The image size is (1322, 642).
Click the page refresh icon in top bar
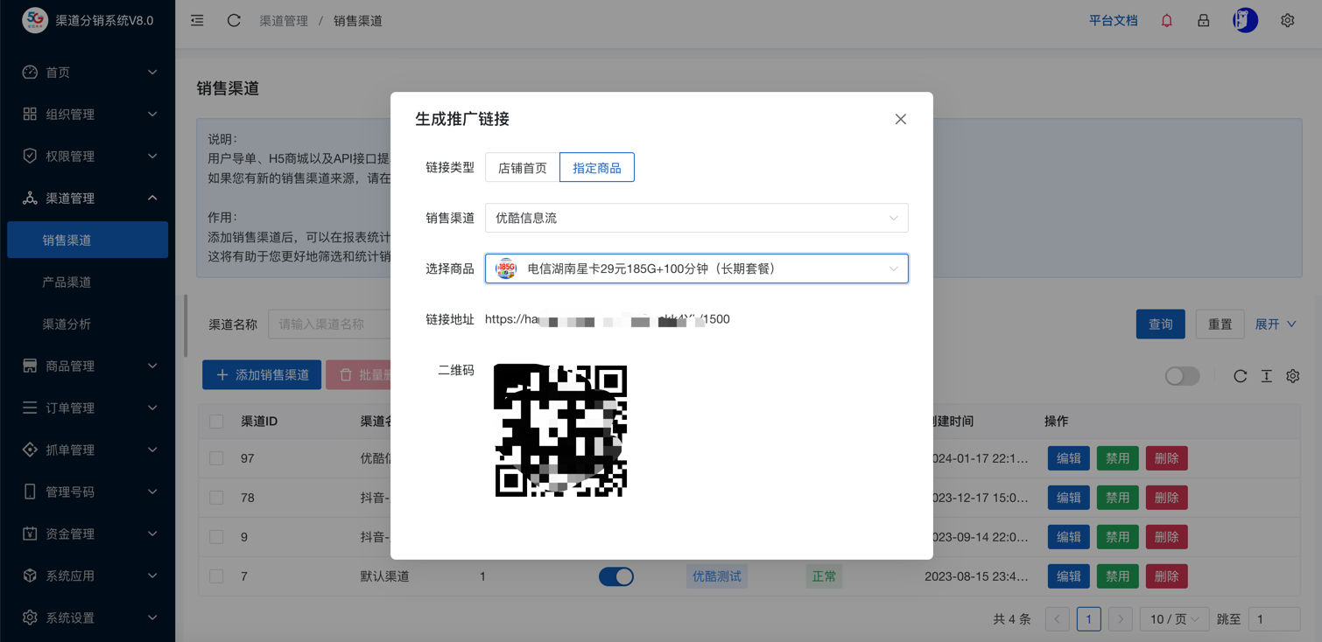(x=233, y=20)
